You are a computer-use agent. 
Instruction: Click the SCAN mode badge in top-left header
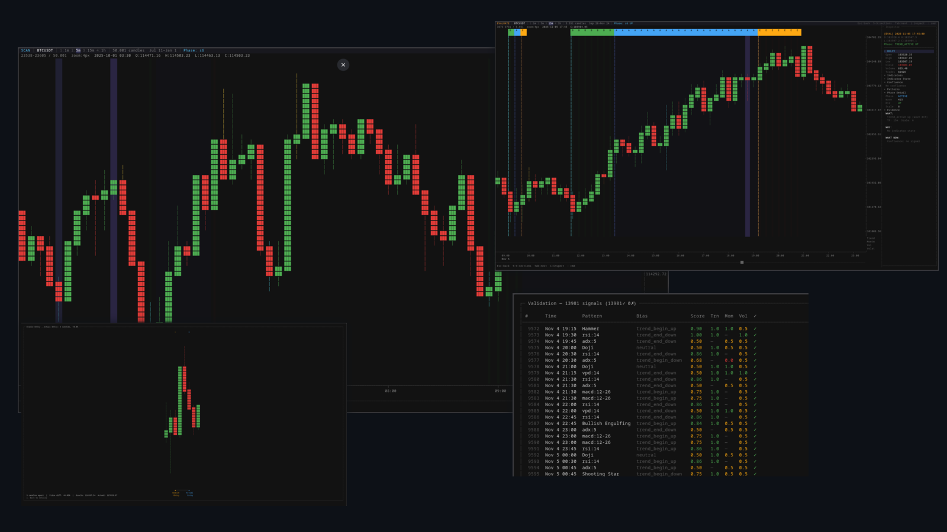point(25,50)
